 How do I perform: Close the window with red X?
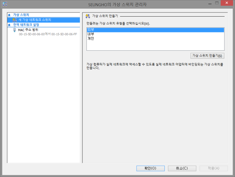[x=227, y=3]
